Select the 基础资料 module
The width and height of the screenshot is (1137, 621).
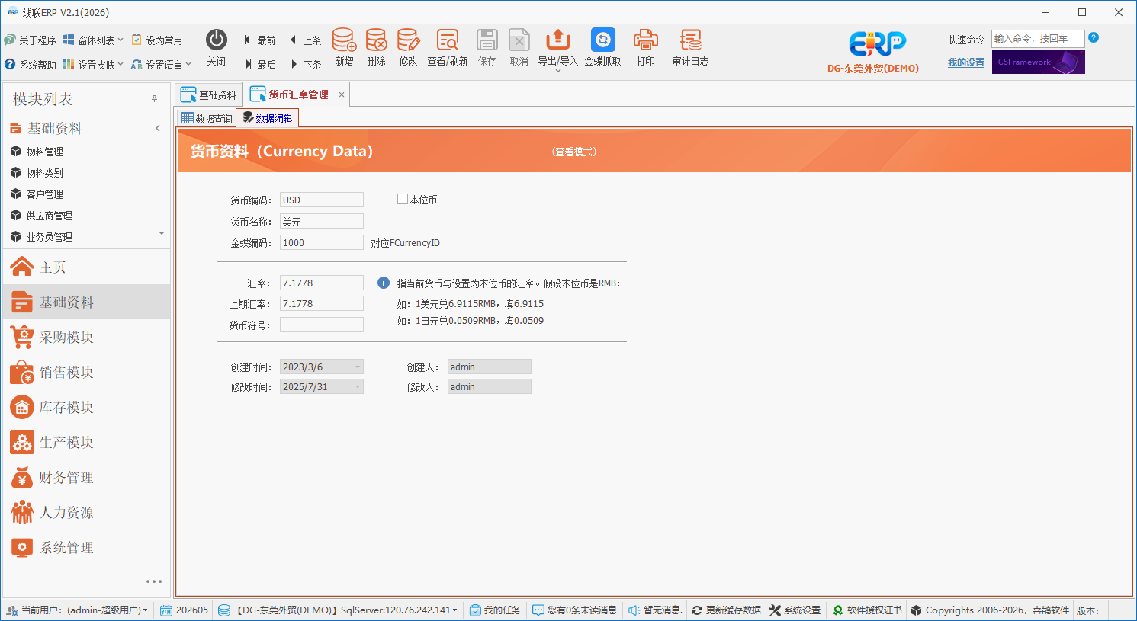pos(86,302)
